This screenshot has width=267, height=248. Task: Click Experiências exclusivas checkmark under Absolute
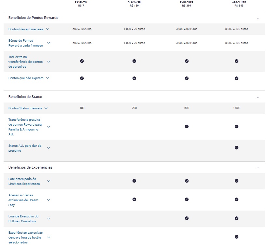coord(236,237)
